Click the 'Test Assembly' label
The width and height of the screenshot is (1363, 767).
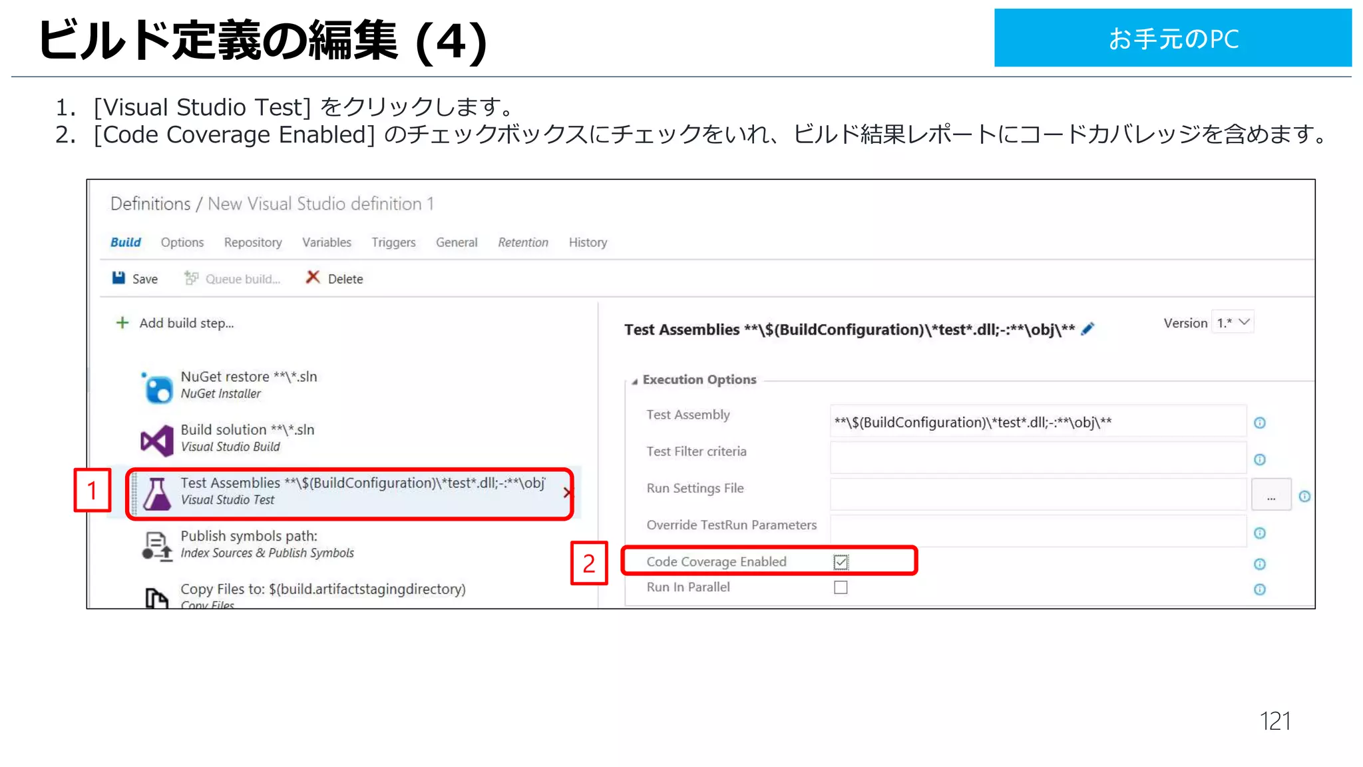[688, 415]
